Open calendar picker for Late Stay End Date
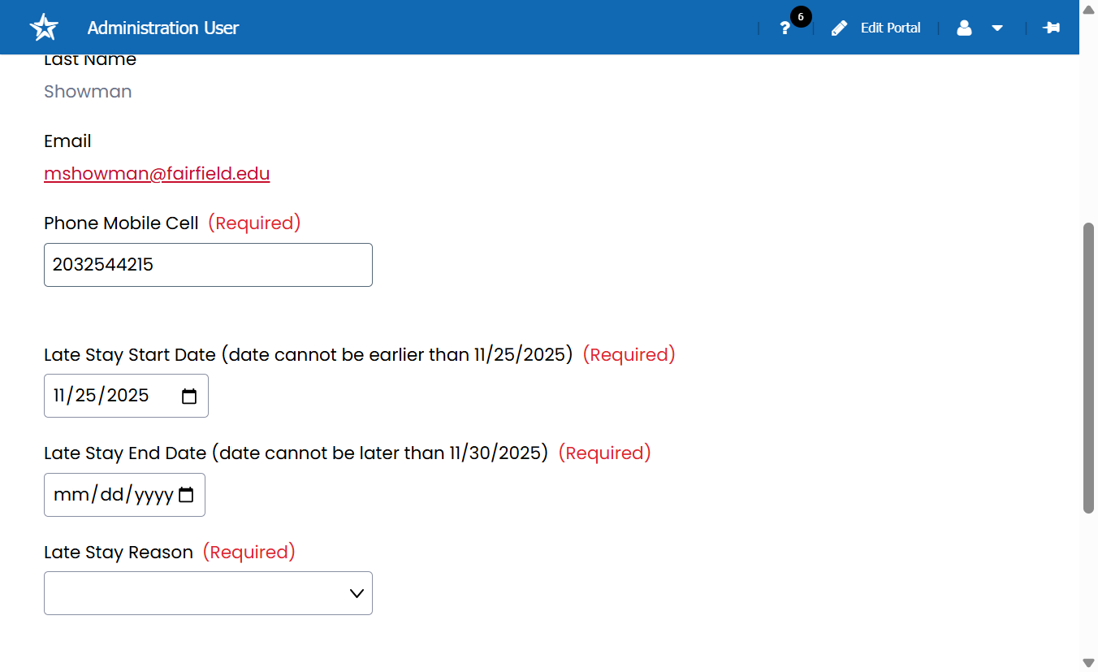 point(186,495)
